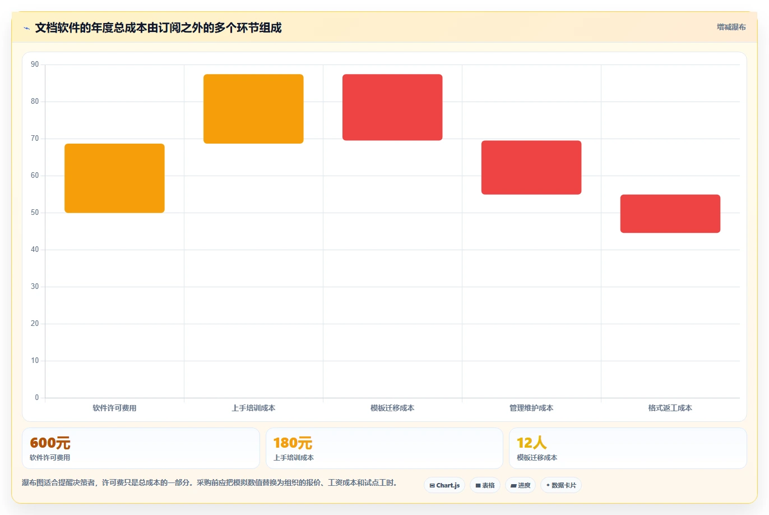
Task: Click the lightning icon beside the title
Action: (x=26, y=28)
